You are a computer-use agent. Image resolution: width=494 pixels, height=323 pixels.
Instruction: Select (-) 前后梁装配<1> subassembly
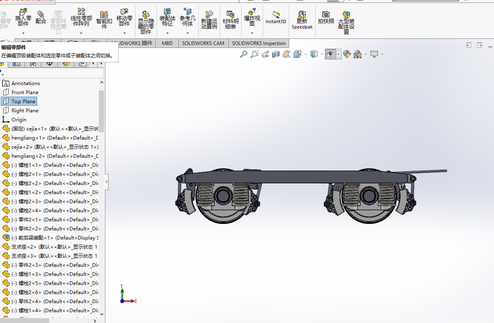click(x=50, y=237)
